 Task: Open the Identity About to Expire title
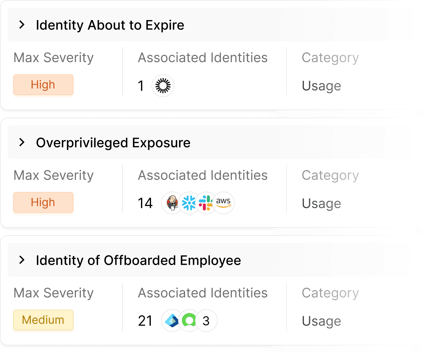pyautogui.click(x=110, y=25)
